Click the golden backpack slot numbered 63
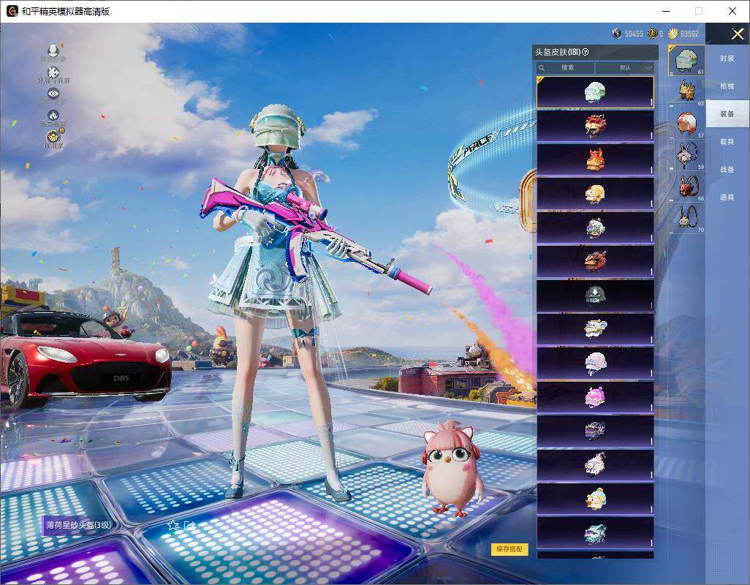The image size is (750, 585). click(x=687, y=91)
